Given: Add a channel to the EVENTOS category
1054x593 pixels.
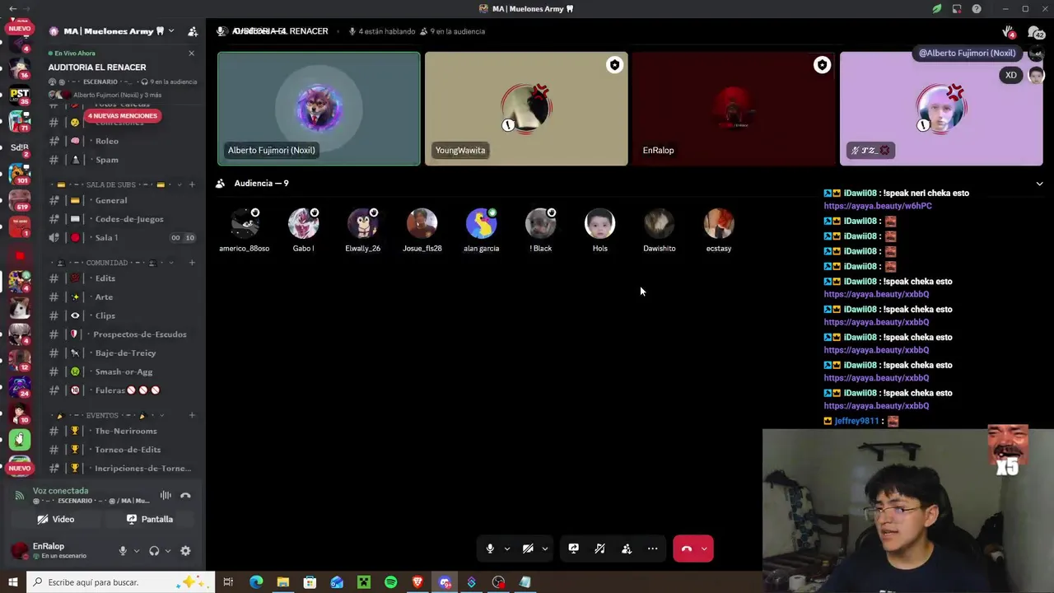Looking at the screenshot, I should tap(192, 415).
